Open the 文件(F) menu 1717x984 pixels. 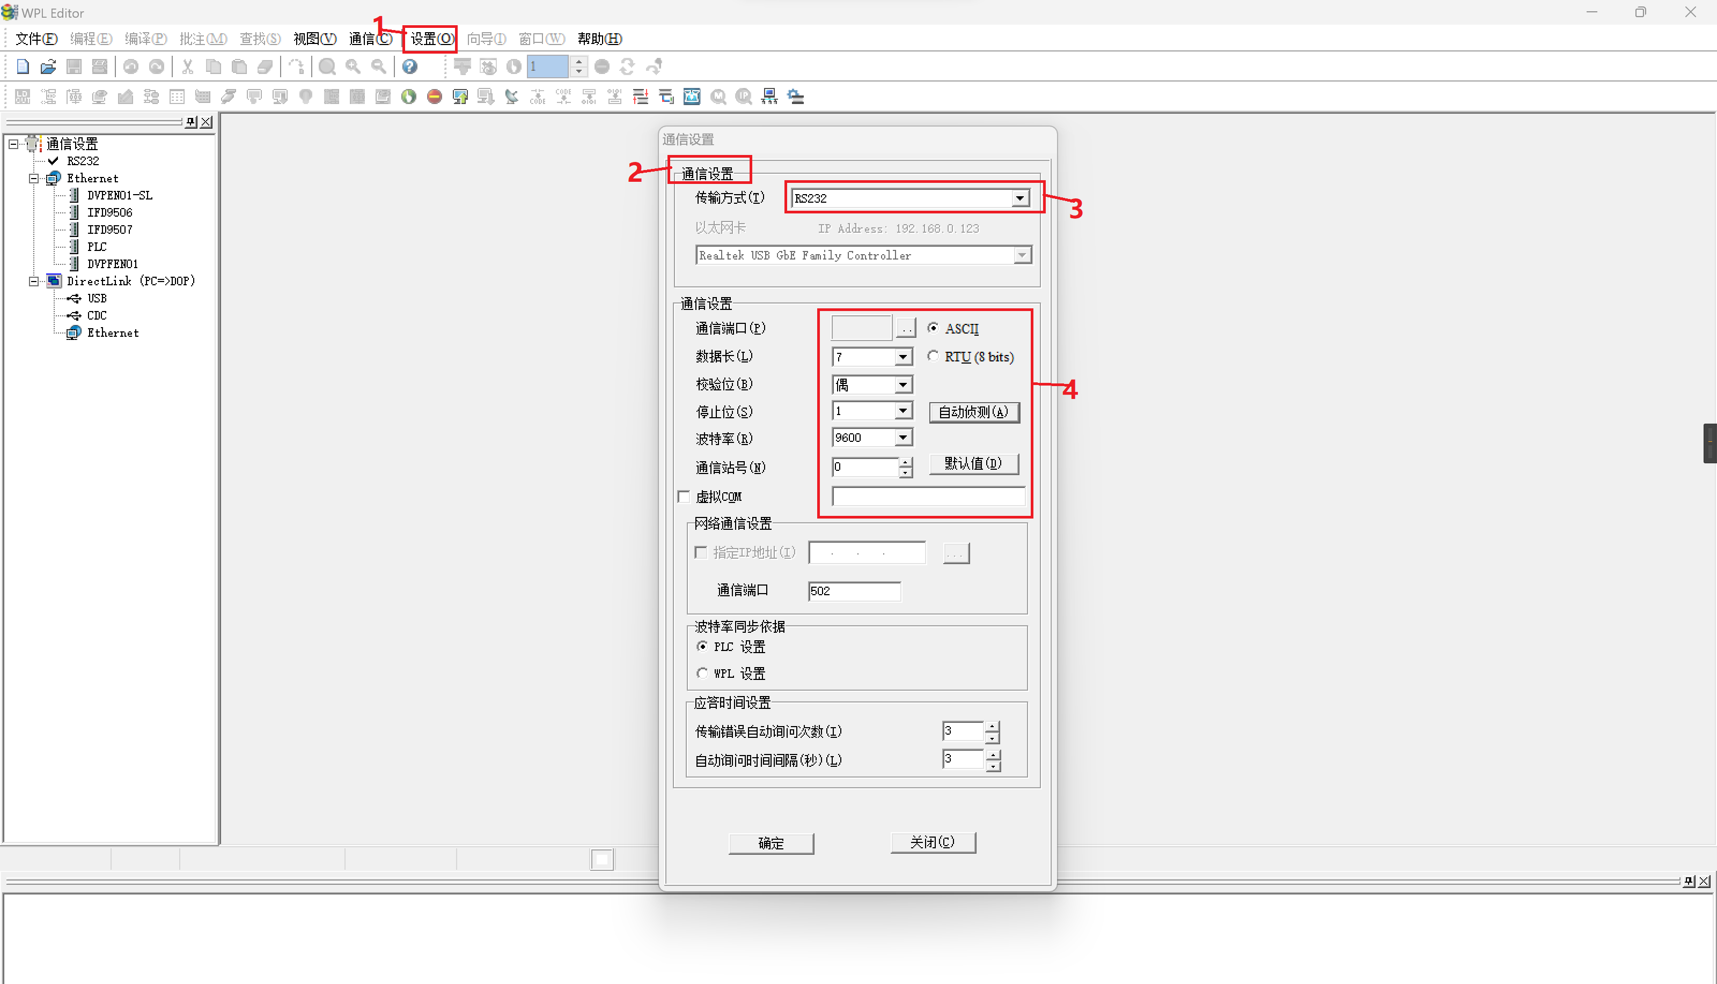tap(36, 39)
